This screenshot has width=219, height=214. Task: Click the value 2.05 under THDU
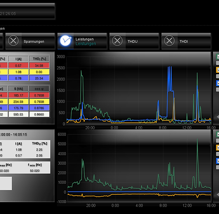click(39, 156)
